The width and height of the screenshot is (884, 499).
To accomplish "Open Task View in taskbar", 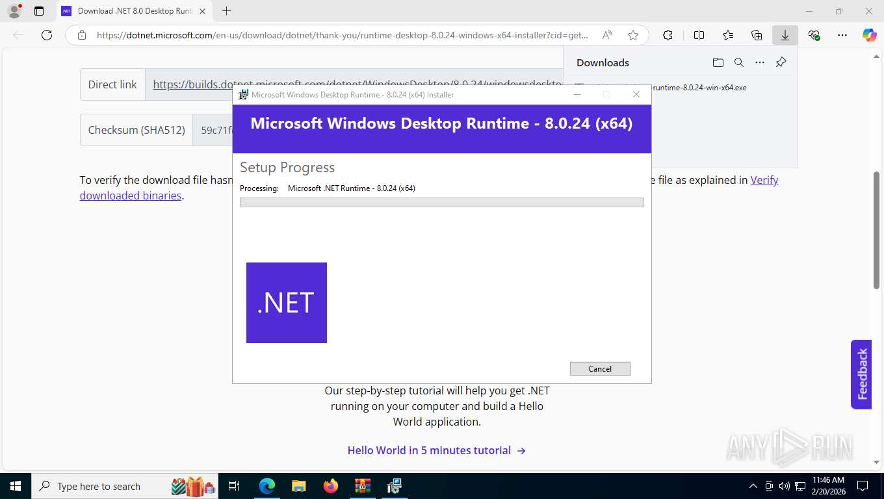I will tap(235, 486).
